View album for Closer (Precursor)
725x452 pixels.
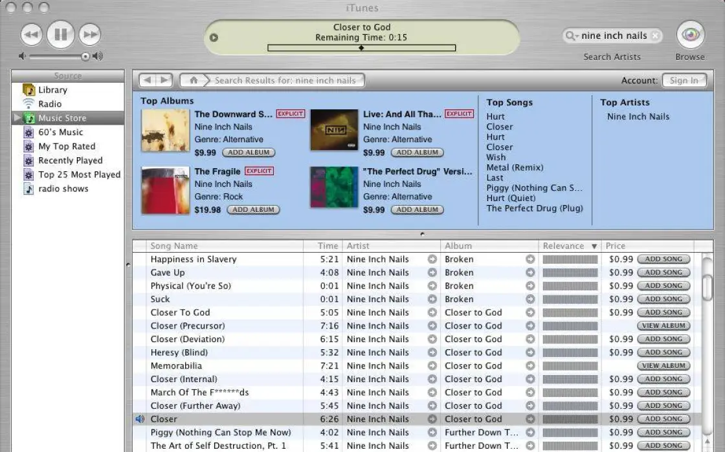(x=664, y=326)
